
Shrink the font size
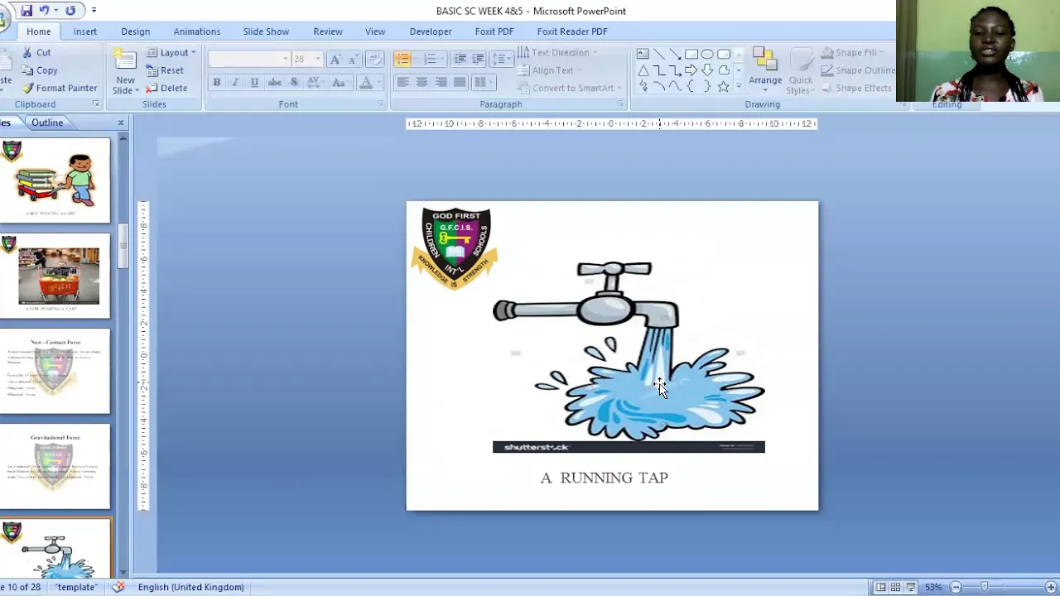(352, 59)
